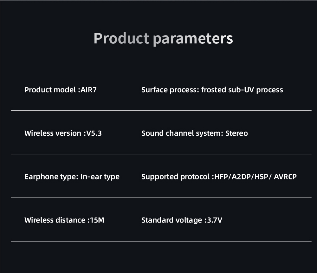
Task: Select the Wireless distance 15M line
Action: point(64,220)
